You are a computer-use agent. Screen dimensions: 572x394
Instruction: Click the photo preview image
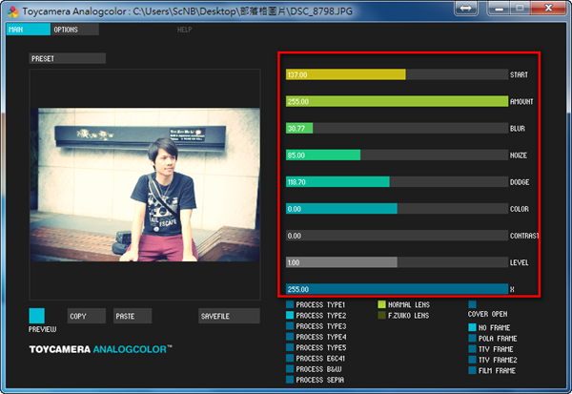145,184
